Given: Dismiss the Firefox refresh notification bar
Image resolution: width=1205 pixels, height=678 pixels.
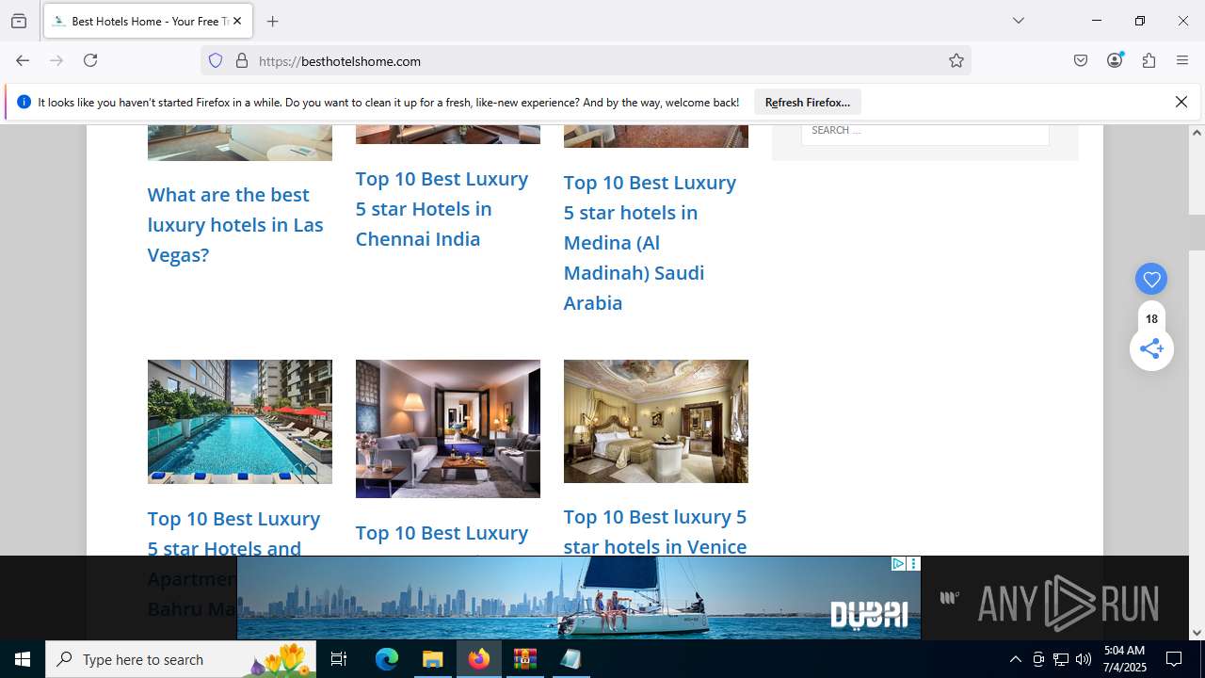Looking at the screenshot, I should click(x=1181, y=102).
